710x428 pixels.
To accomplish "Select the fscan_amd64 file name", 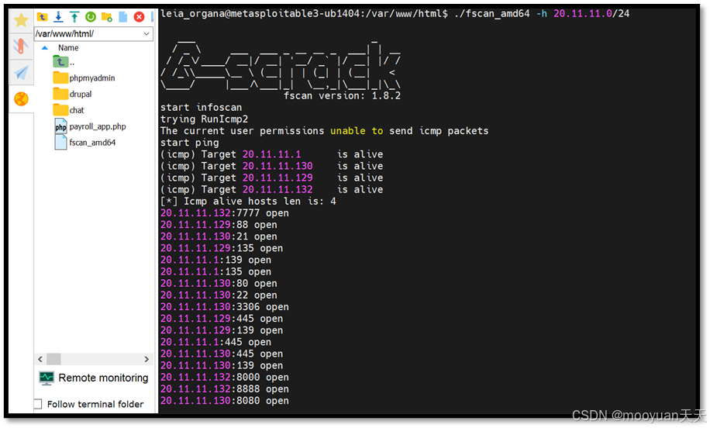I will point(92,142).
